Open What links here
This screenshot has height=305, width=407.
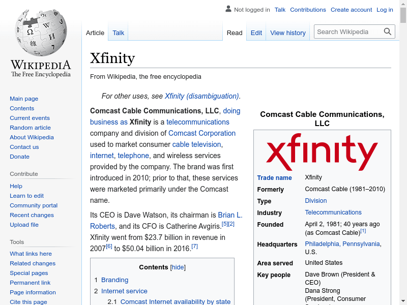31,253
